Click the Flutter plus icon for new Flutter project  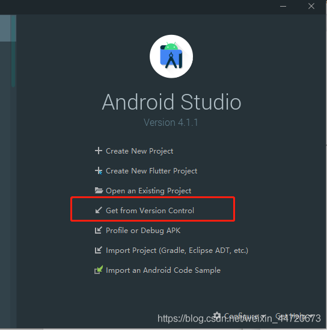[99, 170]
